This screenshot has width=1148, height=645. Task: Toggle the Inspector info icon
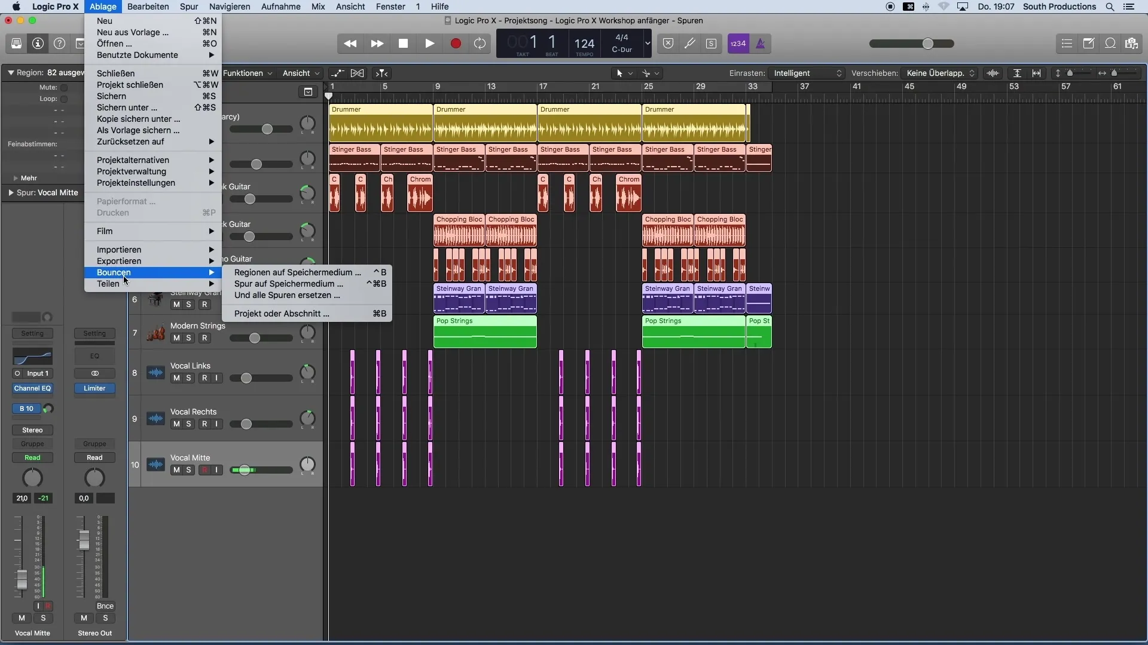point(38,44)
